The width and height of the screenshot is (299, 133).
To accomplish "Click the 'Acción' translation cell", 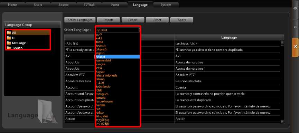I will pyautogui.click(x=227, y=119).
